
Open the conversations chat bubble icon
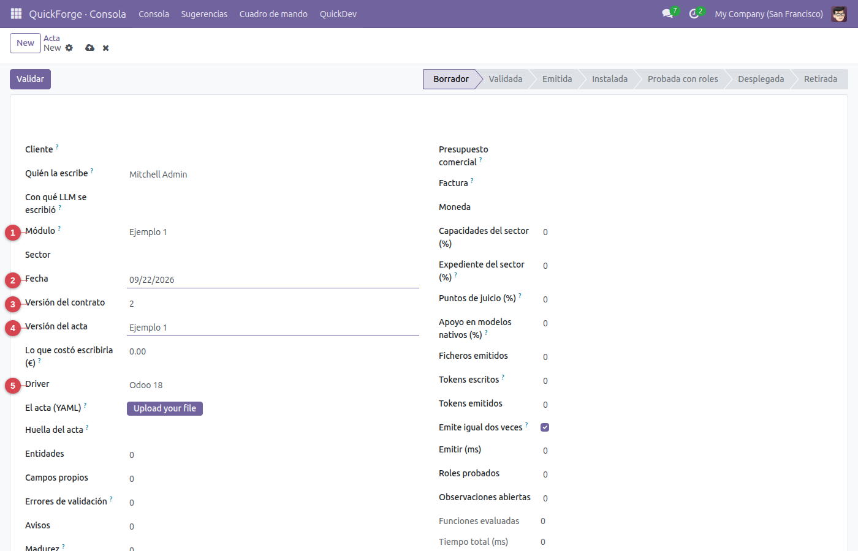pos(667,13)
